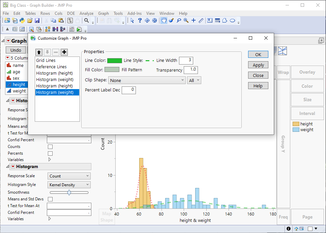Select the question mark help tool
326x233 pixels.
click(140, 21)
